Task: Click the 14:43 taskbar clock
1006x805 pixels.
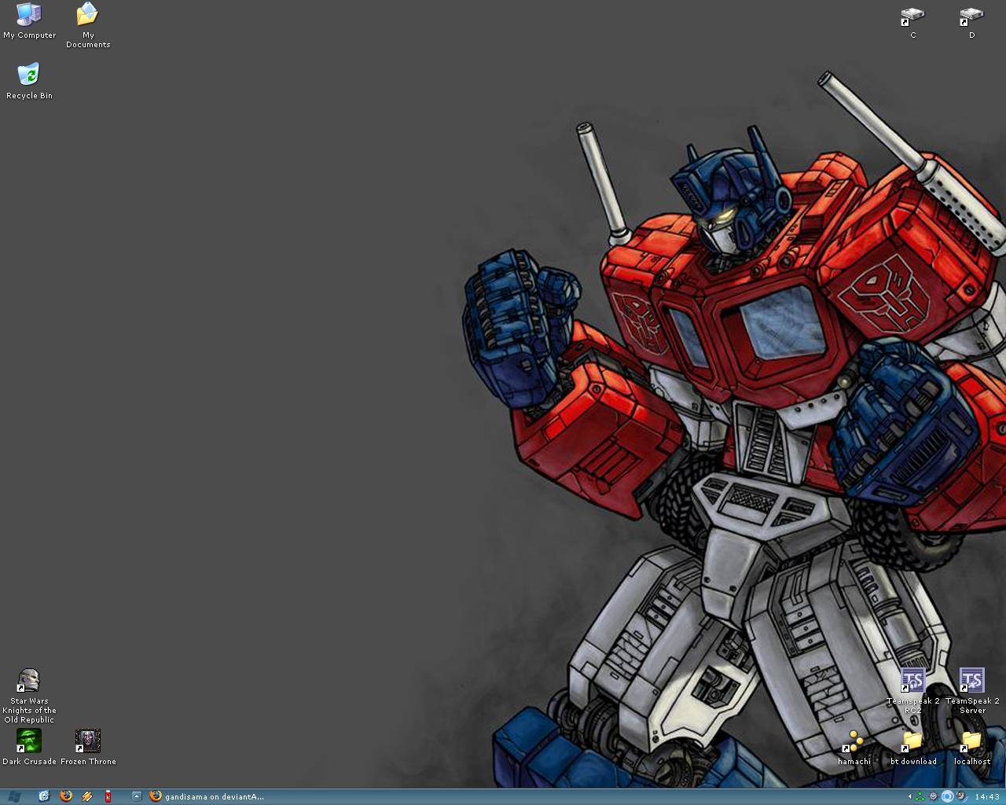Action: (x=987, y=797)
